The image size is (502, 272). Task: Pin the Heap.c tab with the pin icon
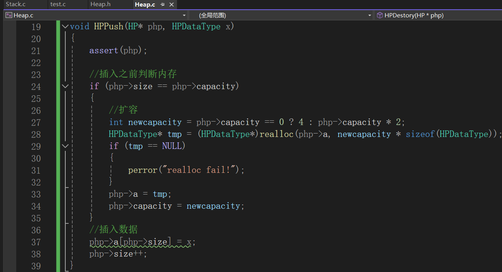tap(163, 4)
